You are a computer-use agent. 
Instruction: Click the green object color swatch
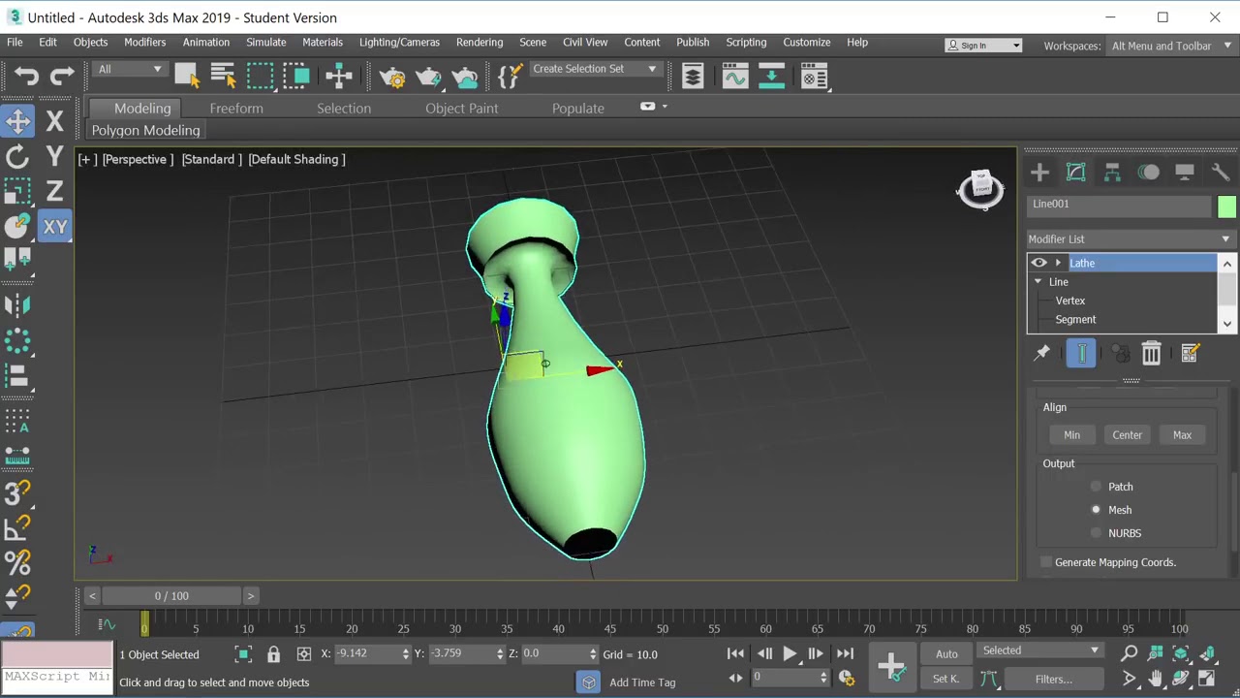click(1226, 206)
